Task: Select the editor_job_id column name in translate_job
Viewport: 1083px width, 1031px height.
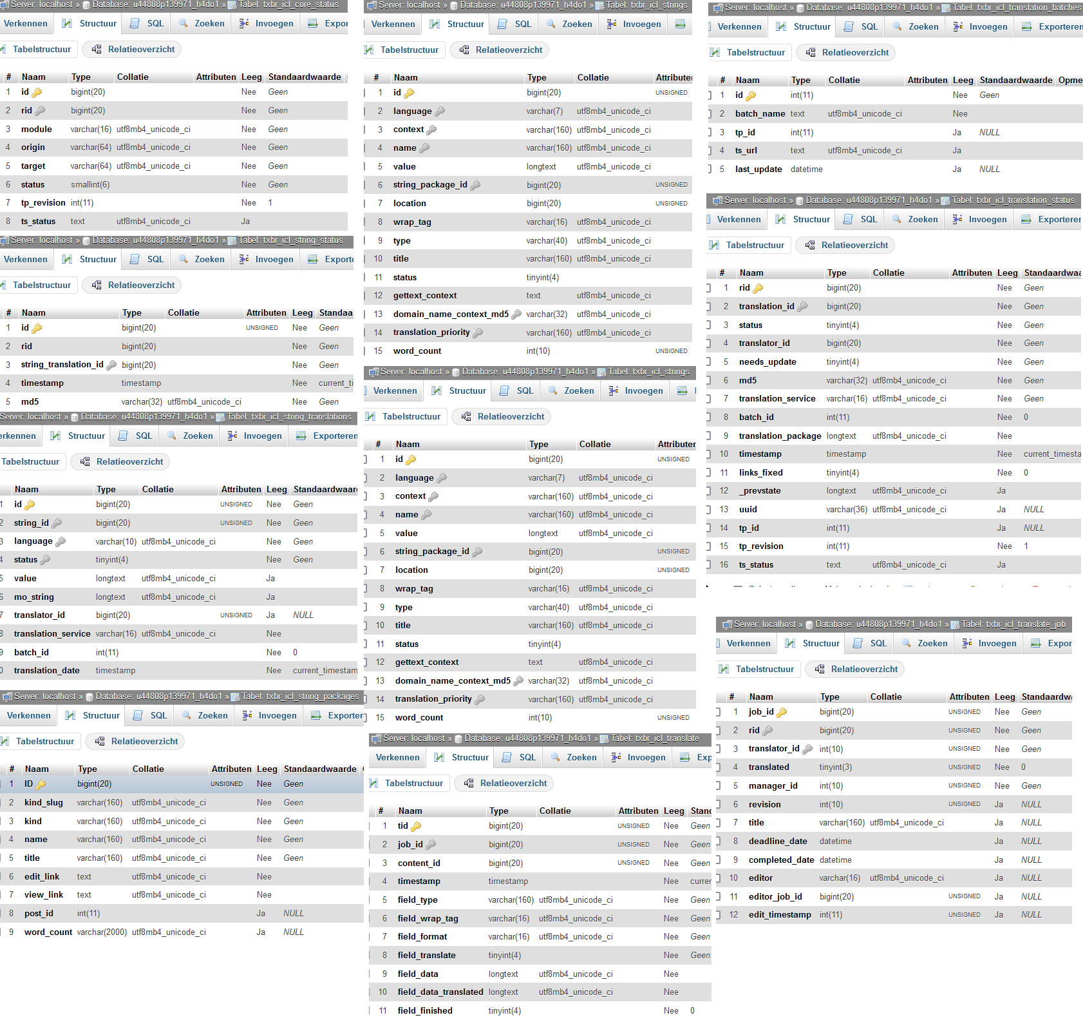Action: tap(775, 897)
